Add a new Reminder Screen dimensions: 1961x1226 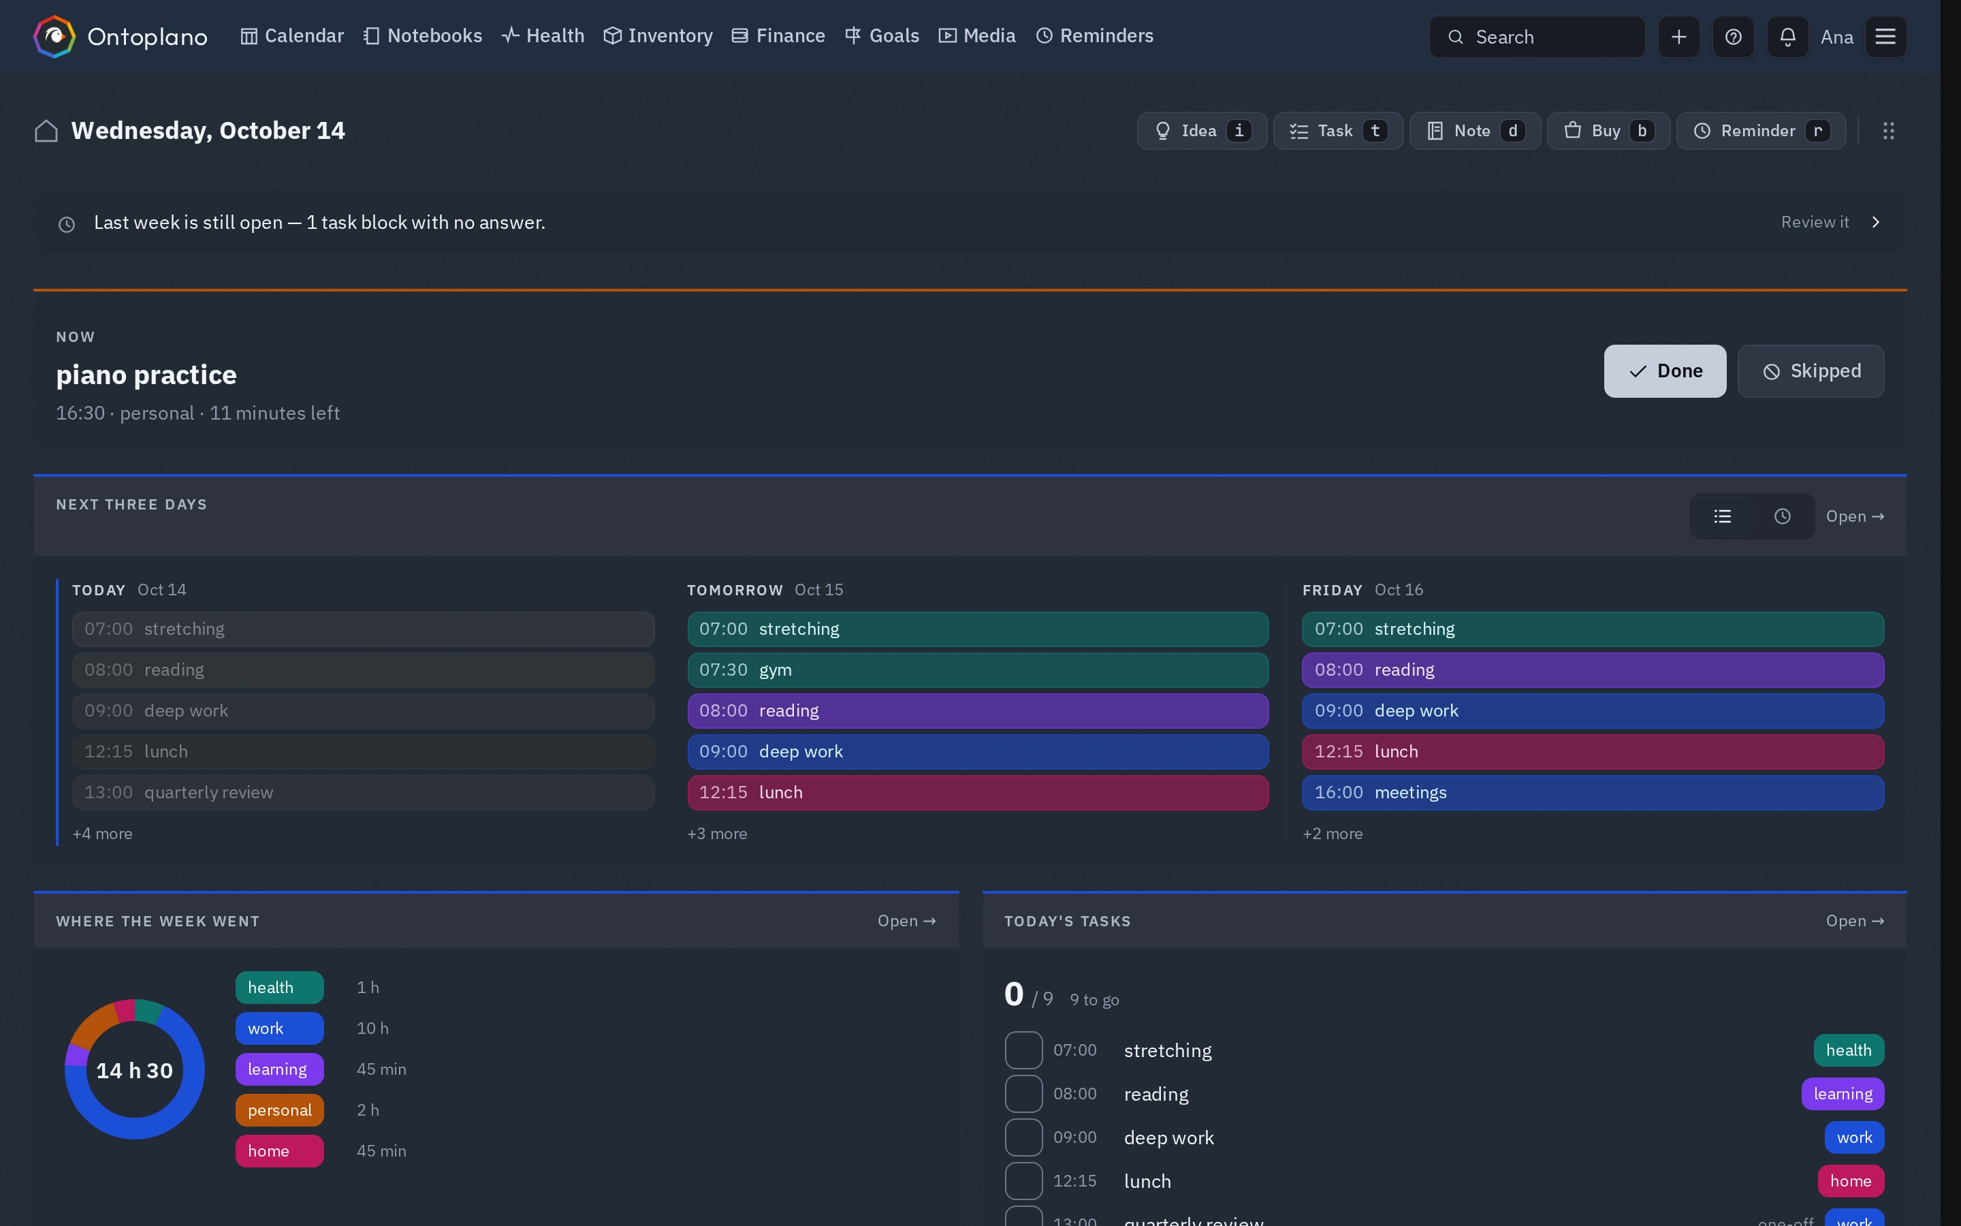(1761, 131)
